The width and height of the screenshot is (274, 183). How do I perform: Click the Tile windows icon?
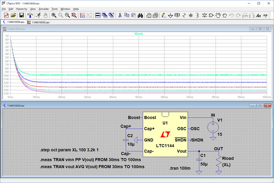(x=98, y=15)
